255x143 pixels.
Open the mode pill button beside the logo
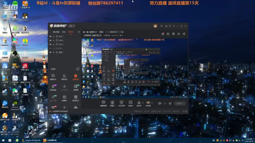click(x=71, y=26)
